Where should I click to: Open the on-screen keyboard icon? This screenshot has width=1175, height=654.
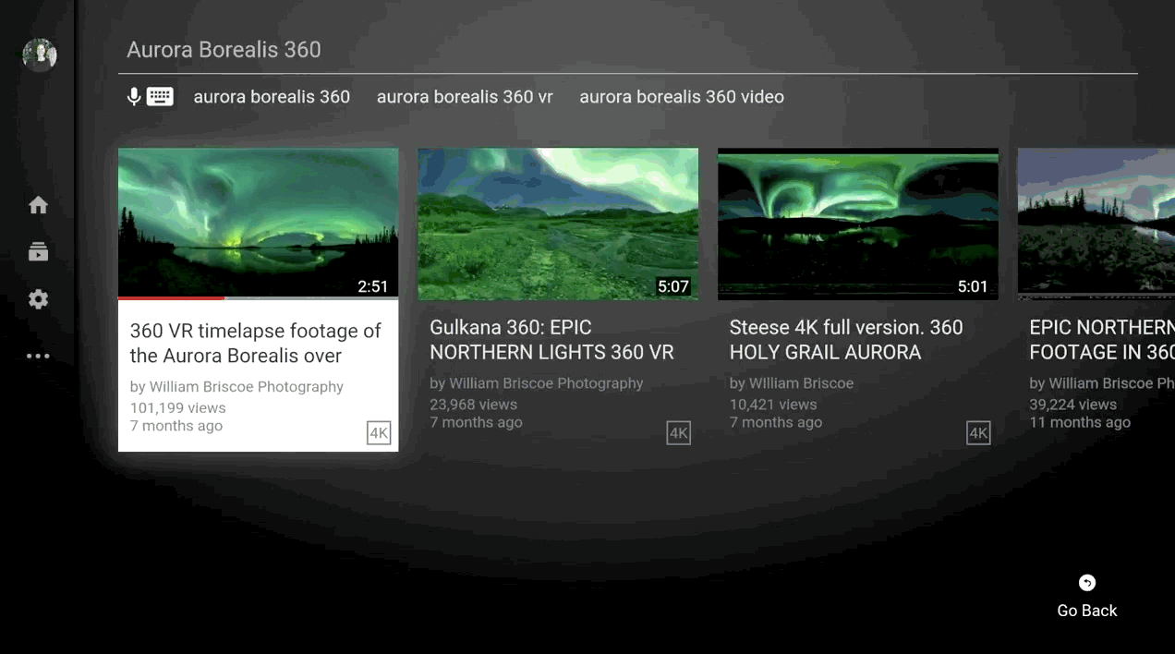click(x=160, y=97)
